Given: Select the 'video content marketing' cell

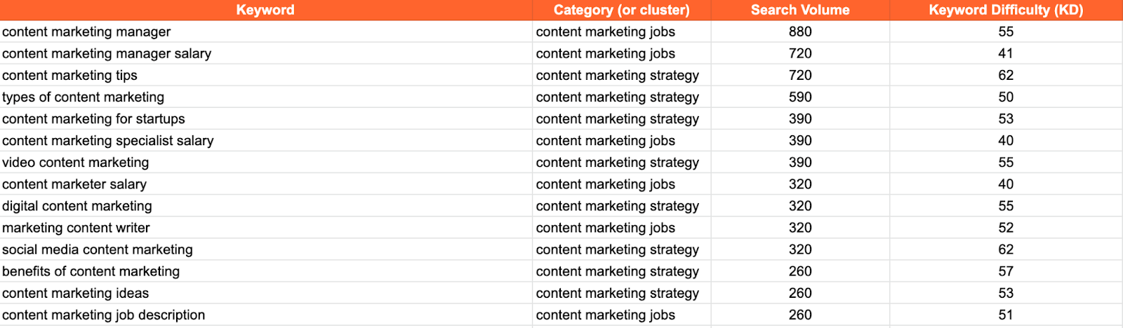Looking at the screenshot, I should pos(266,162).
